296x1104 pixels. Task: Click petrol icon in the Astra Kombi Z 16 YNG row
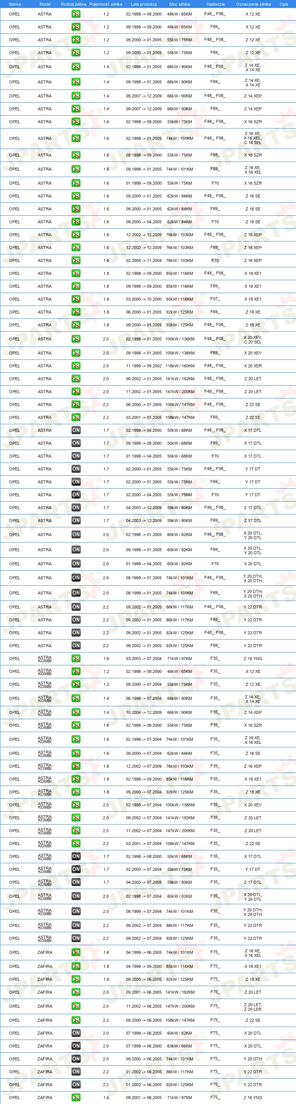pyautogui.click(x=76, y=659)
